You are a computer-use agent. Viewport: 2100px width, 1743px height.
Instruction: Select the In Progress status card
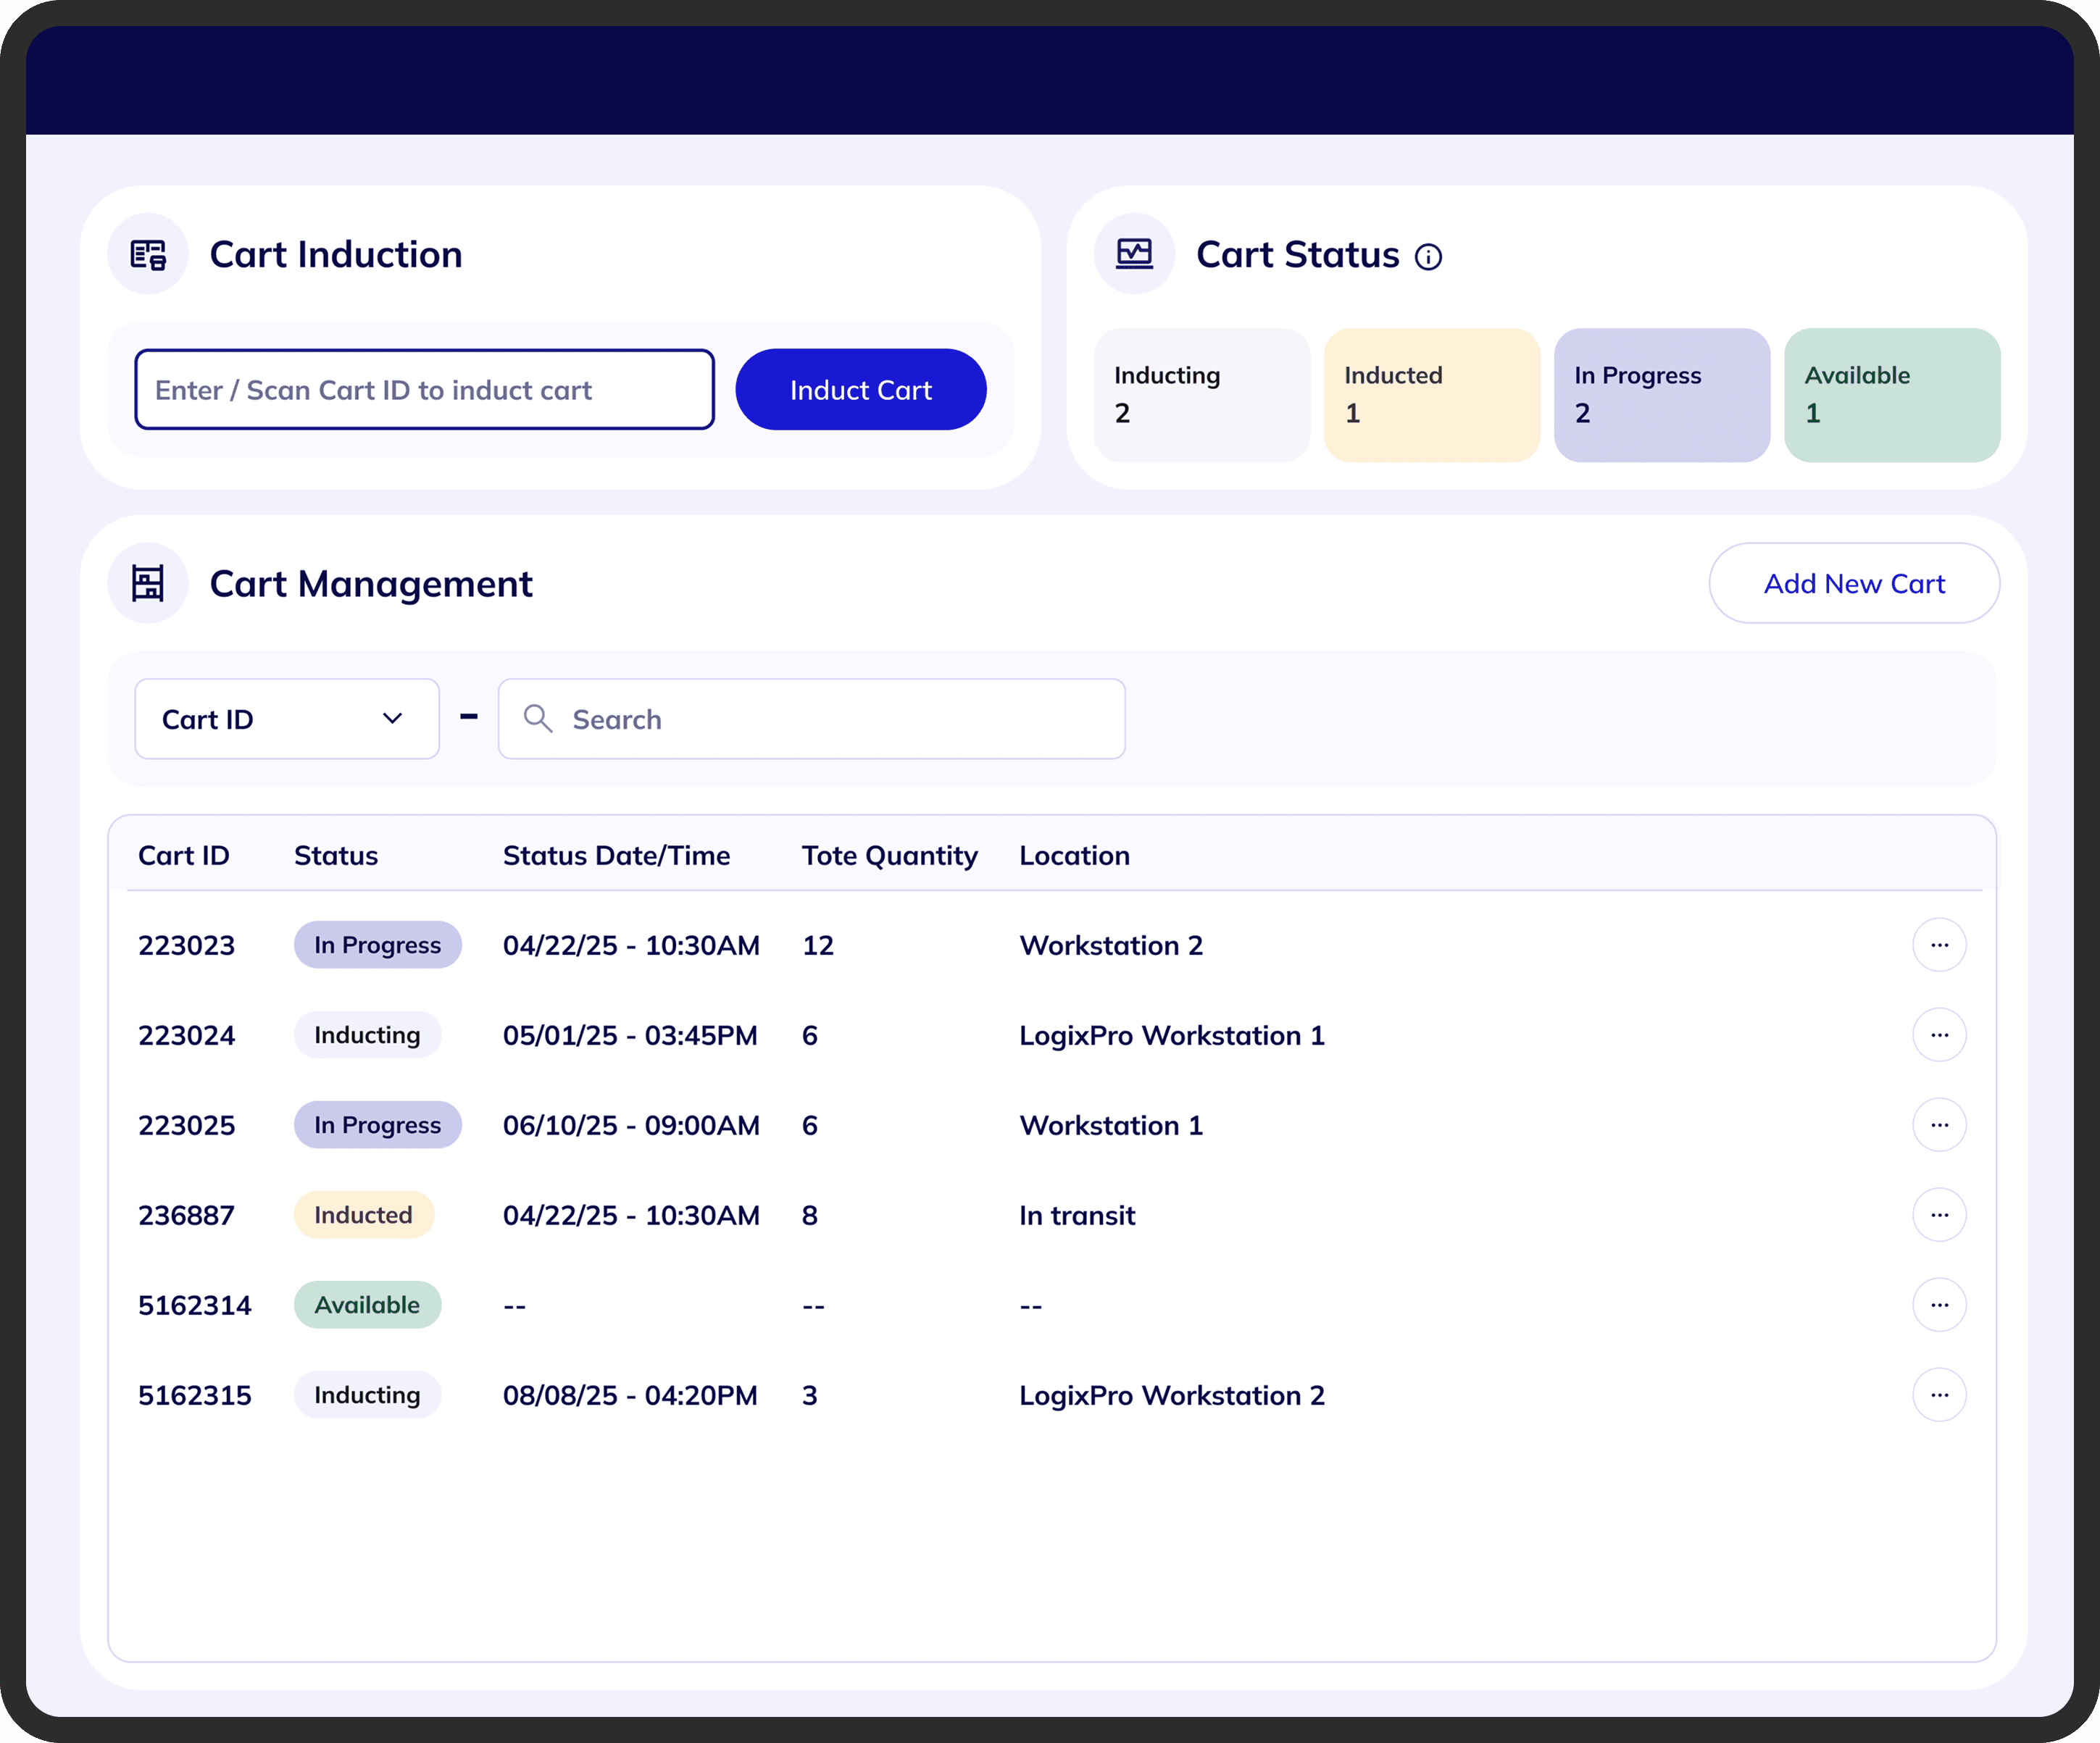point(1662,395)
